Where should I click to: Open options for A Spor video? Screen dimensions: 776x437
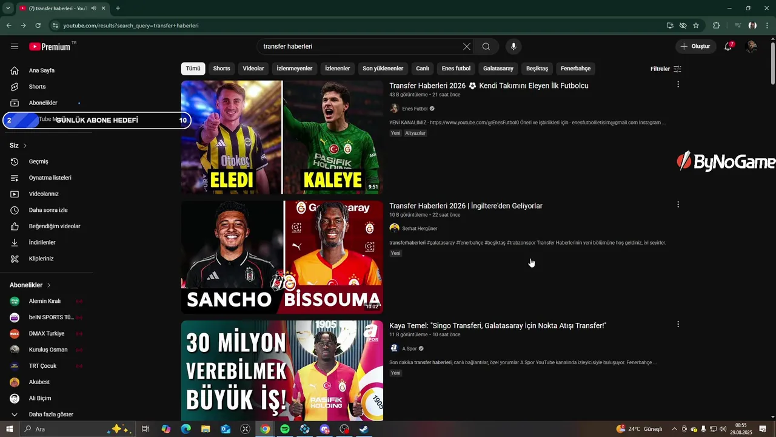678,325
